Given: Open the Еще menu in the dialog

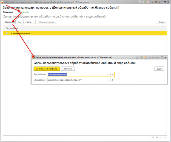Looking at the screenshot, I should click(159, 69).
